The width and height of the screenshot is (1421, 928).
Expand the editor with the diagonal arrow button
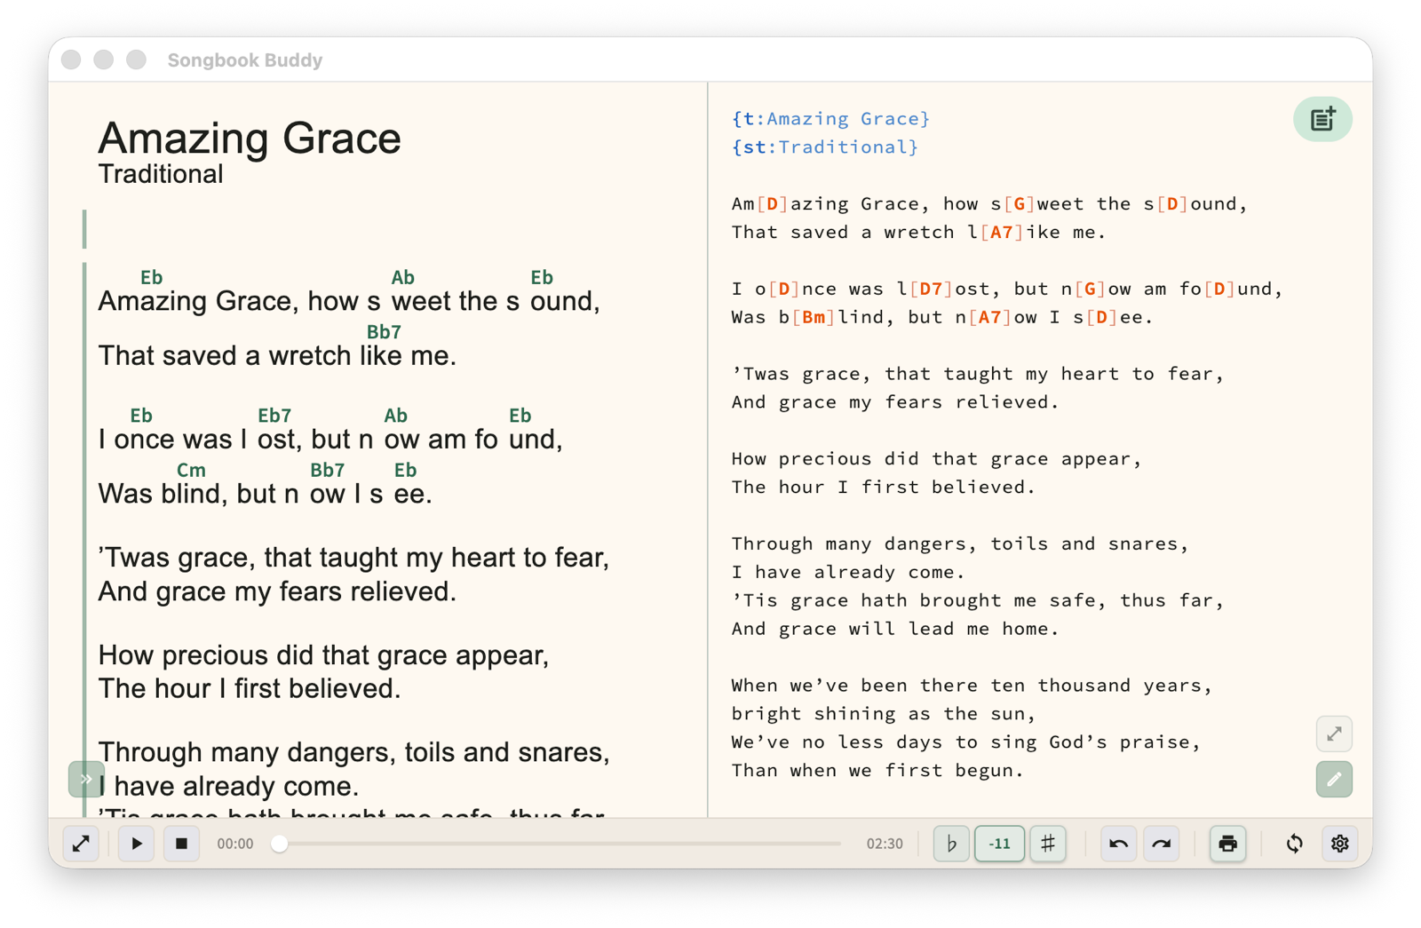pos(1334,734)
